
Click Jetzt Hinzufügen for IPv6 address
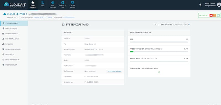coord(114,71)
